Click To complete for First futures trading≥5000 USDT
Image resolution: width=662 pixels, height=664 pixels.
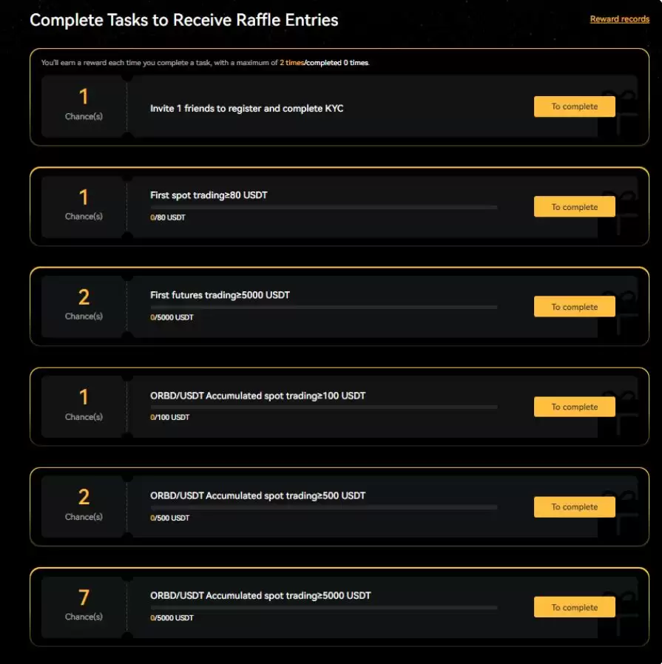click(x=574, y=307)
